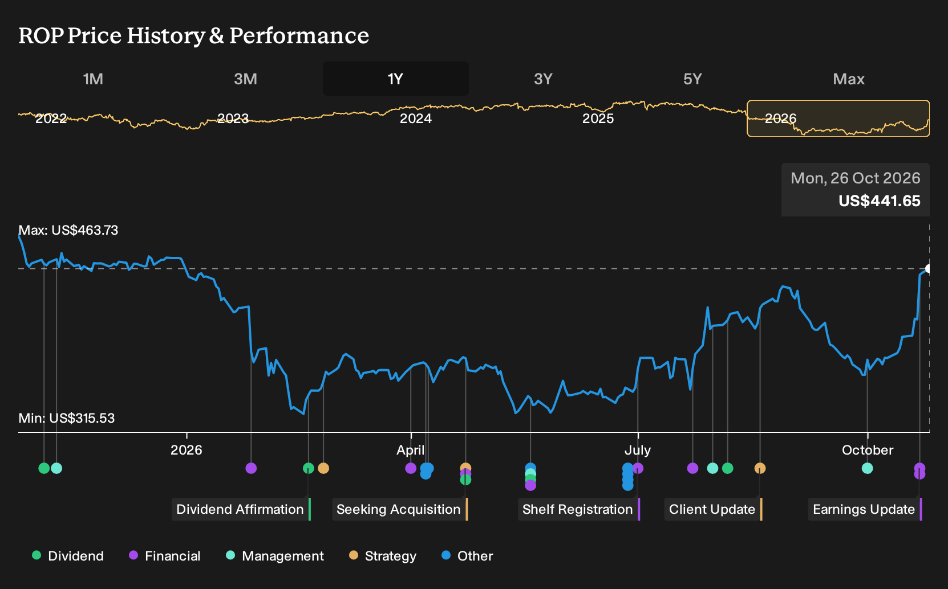Click the Max: US$463.73 label
The width and height of the screenshot is (948, 589).
click(68, 230)
